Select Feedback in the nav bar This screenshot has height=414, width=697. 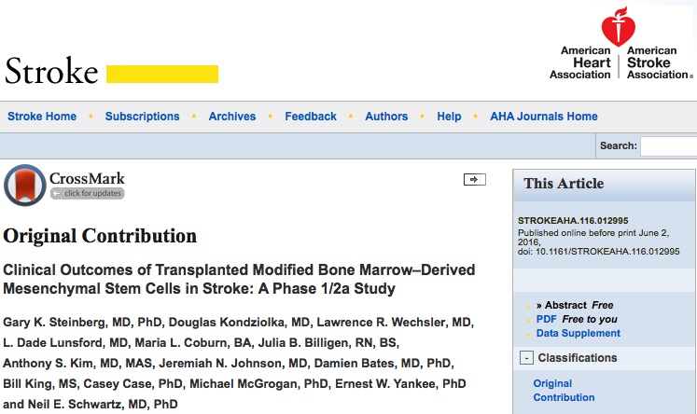(x=311, y=117)
